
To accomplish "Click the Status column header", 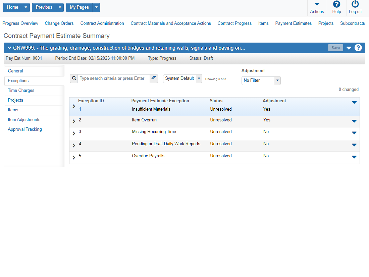I will pos(216,101).
